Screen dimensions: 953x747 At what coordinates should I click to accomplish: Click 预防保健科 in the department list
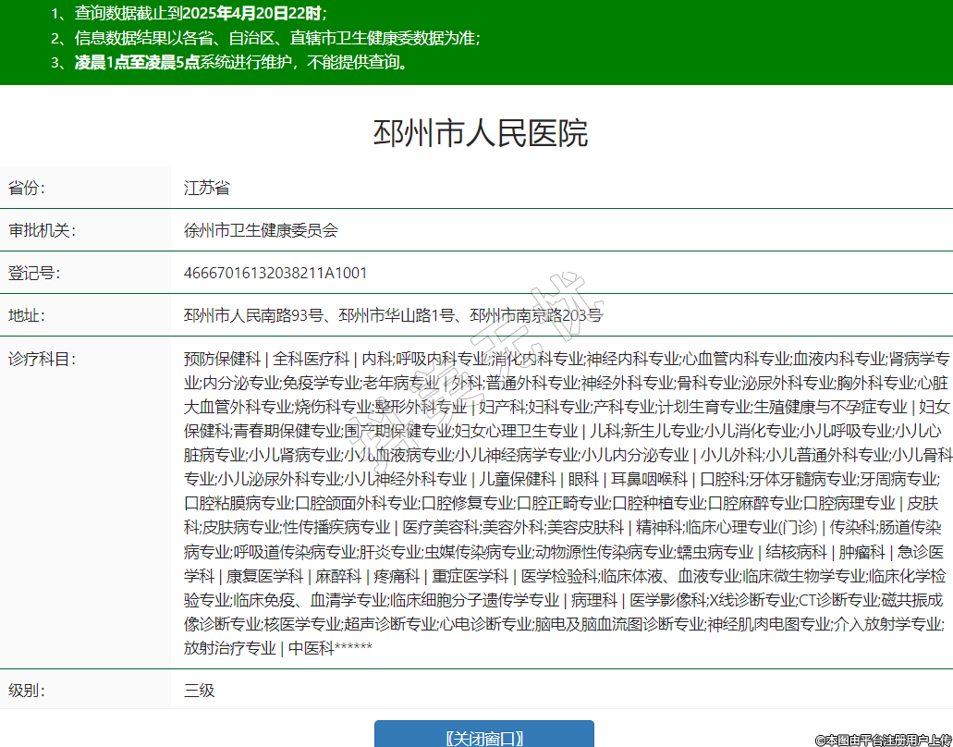point(222,359)
